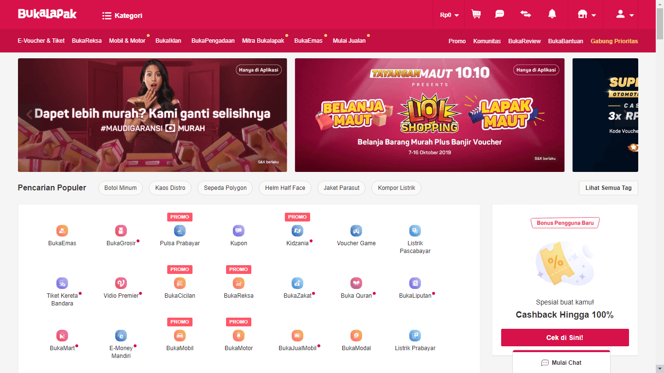
Task: Open the shopping cart icon
Action: point(476,14)
